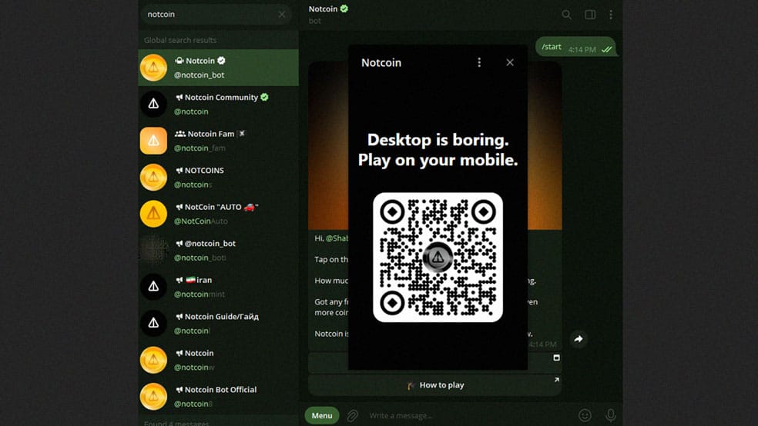
Task: Click the Global search results label
Action: 180,40
